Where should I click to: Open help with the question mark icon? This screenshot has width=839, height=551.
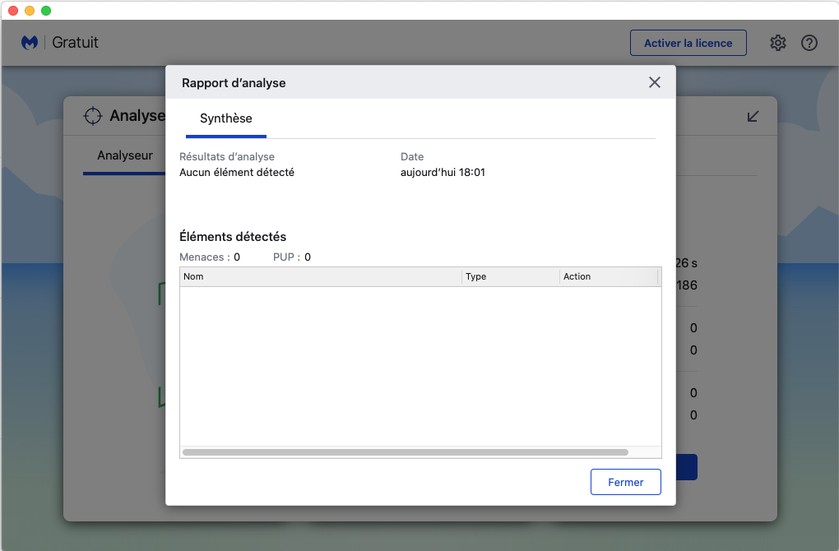click(x=809, y=43)
